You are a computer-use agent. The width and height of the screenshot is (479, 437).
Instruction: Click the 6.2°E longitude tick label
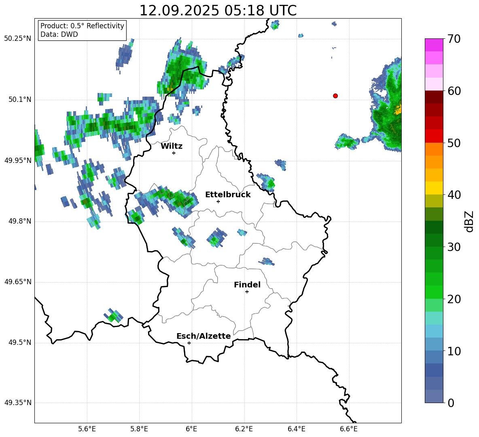[x=244, y=429]
